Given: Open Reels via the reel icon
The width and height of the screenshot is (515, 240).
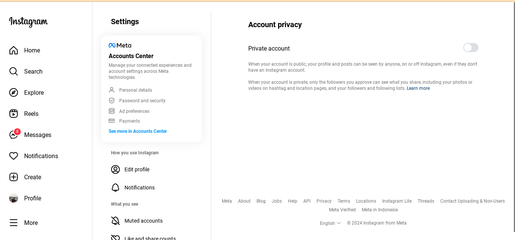Looking at the screenshot, I should (x=14, y=114).
